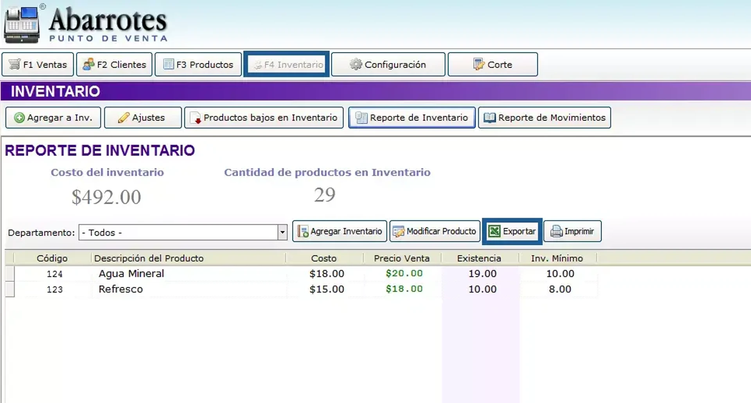Click the Departamento Todos combo box field
Image resolution: width=751 pixels, height=403 pixels.
click(x=178, y=232)
